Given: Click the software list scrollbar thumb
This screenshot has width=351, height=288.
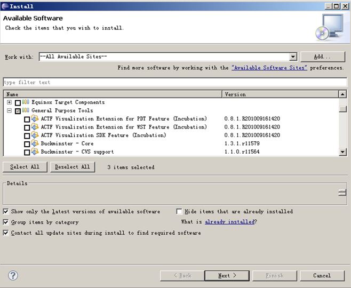Looking at the screenshot, I should (342, 109).
